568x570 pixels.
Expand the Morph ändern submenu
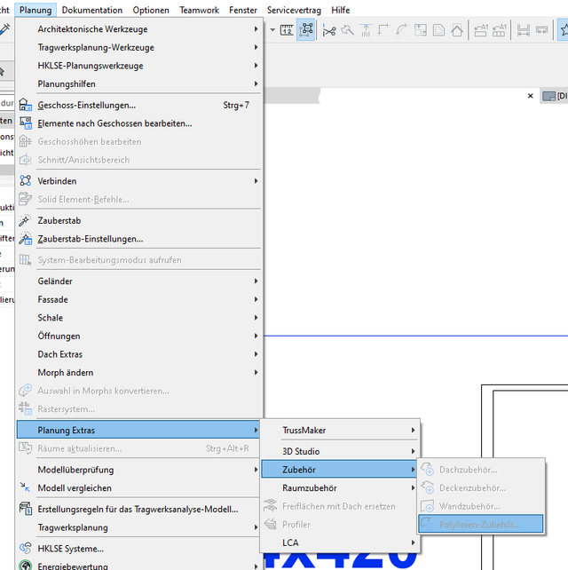click(x=138, y=372)
